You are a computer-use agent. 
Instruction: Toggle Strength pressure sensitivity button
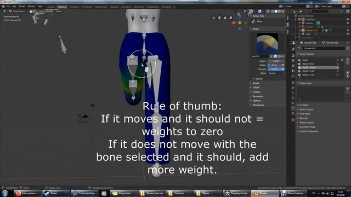(283, 69)
